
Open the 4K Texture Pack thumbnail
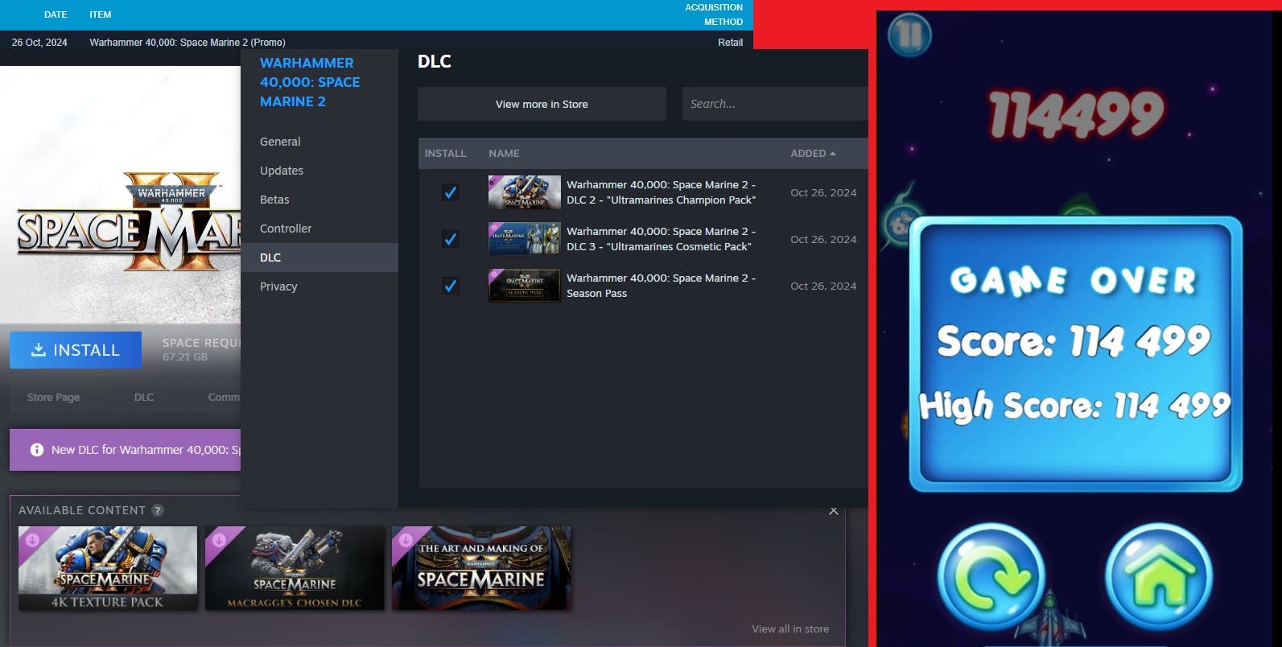coord(108,568)
